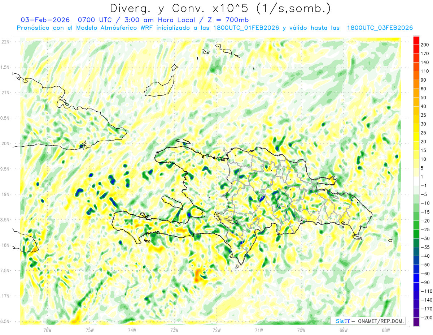
Task: Click the '72W' longitude label
Action: 216,330
